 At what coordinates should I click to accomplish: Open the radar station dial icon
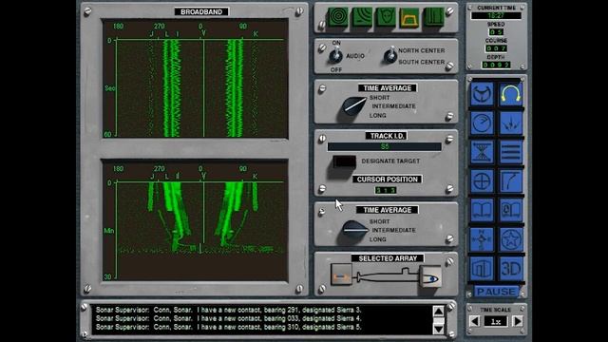point(482,123)
